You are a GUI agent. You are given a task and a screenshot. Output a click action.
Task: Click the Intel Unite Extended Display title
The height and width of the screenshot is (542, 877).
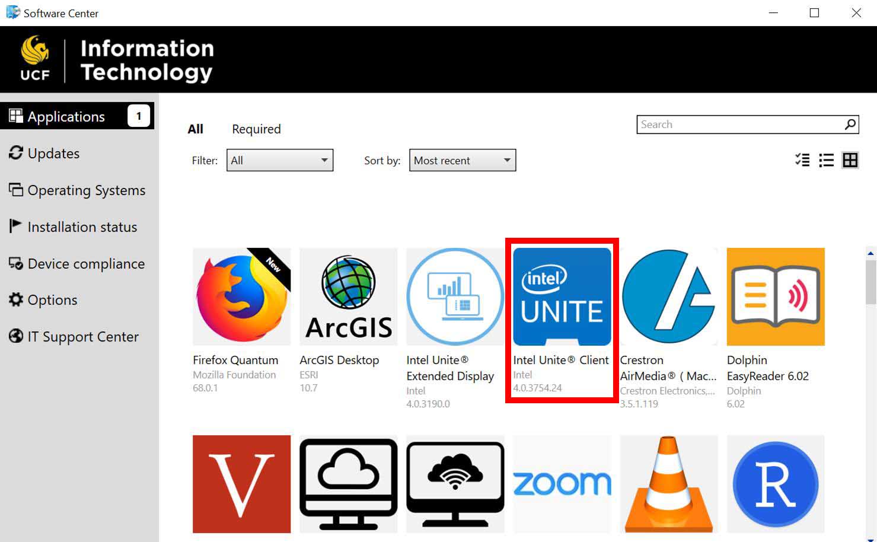(x=450, y=368)
